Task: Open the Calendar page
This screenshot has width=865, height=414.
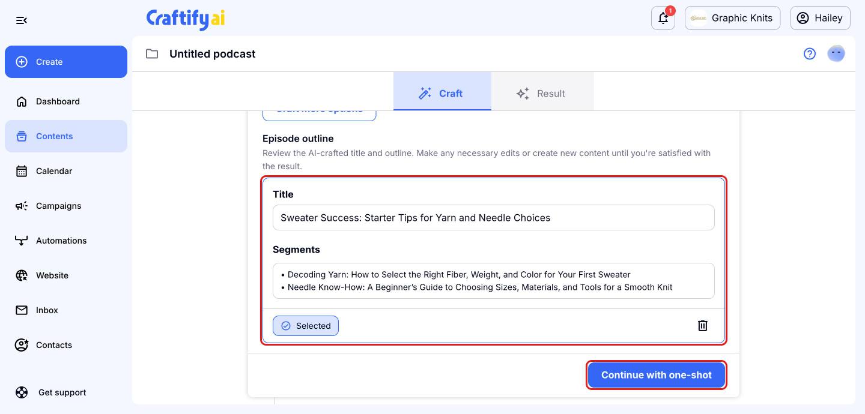Action: click(x=66, y=171)
